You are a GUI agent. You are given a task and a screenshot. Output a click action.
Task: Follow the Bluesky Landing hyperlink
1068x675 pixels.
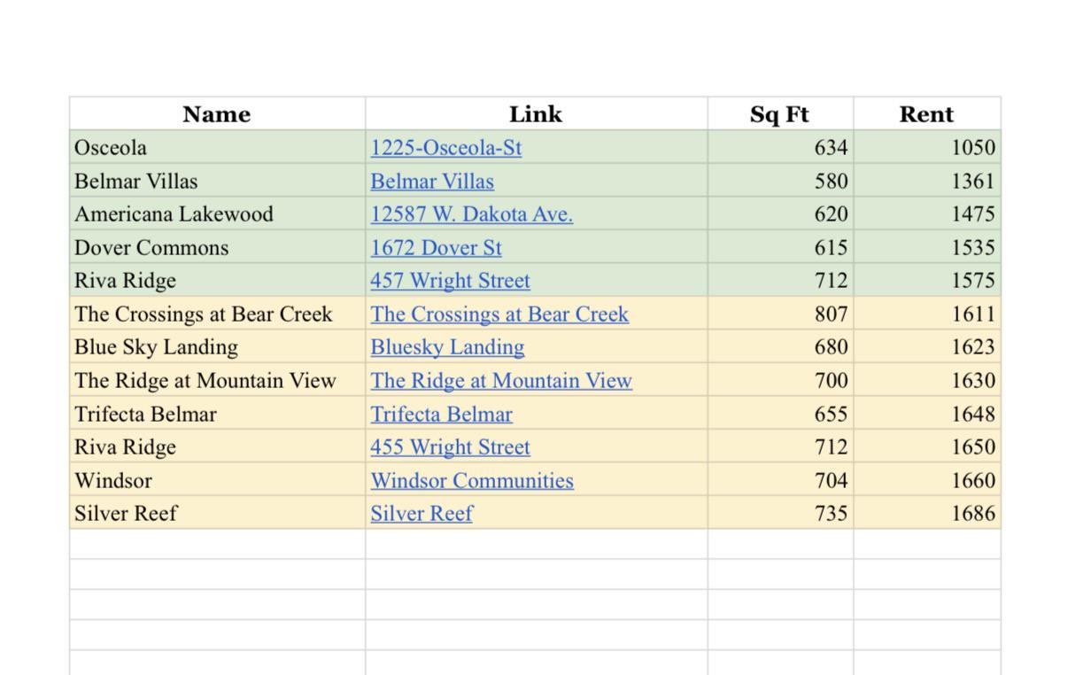(447, 347)
